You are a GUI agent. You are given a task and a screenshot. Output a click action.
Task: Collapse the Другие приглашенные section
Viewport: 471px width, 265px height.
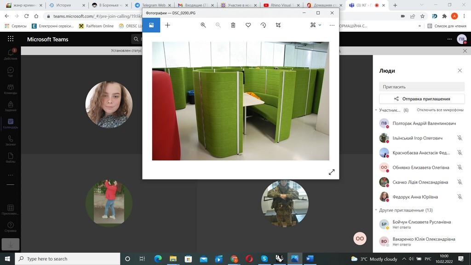pos(376,210)
